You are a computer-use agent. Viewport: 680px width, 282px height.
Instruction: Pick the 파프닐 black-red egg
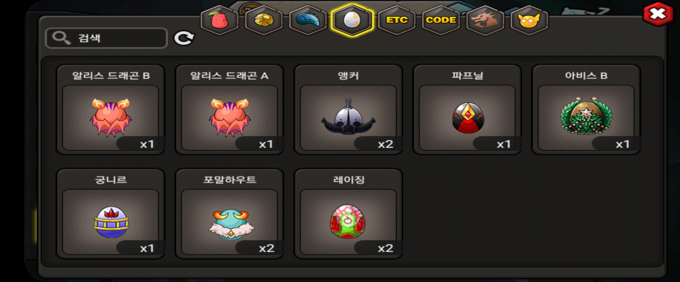[467, 109]
